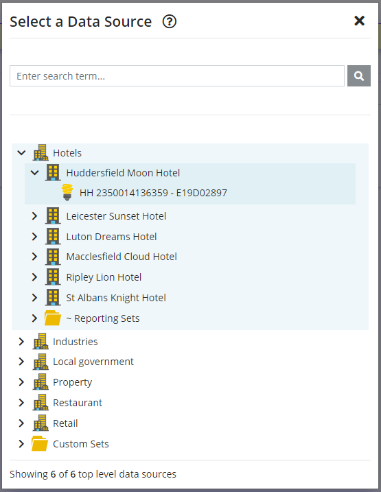Click the Reporting Sets folder icon

coord(52,318)
